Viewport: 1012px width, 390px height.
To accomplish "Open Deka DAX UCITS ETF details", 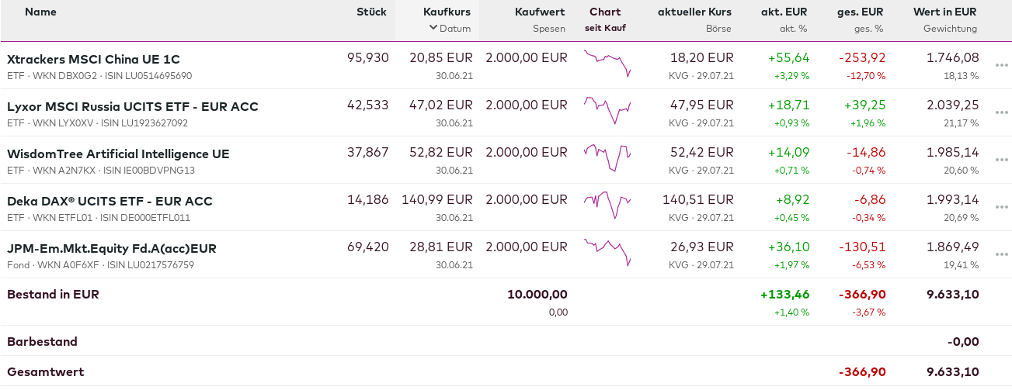I will [x=110, y=201].
